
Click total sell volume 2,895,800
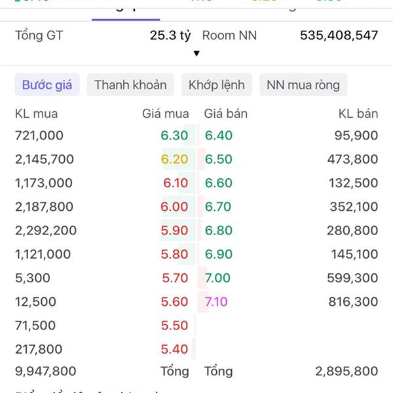point(346,371)
